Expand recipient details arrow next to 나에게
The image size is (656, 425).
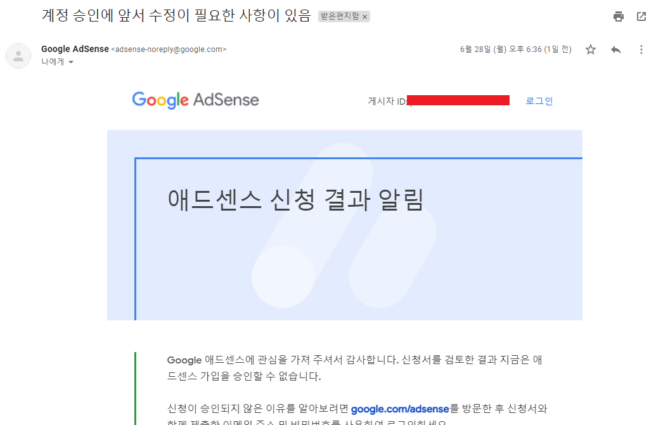[71, 62]
